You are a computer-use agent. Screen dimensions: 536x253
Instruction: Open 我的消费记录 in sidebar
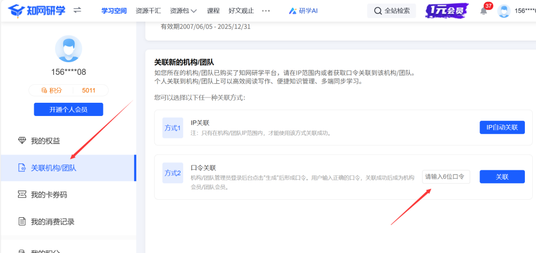click(x=52, y=222)
